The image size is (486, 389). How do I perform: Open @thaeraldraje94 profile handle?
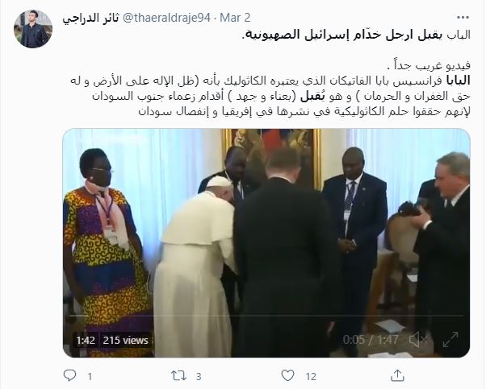pyautogui.click(x=167, y=18)
